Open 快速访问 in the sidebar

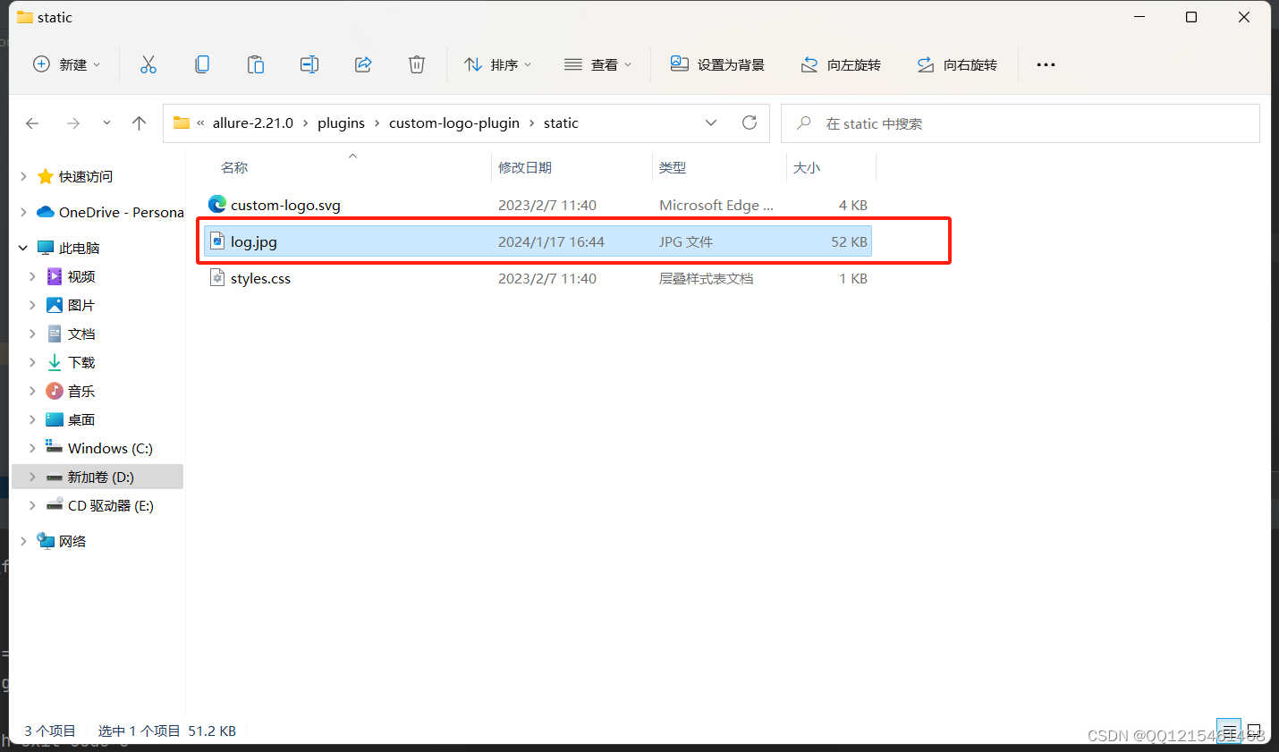86,176
